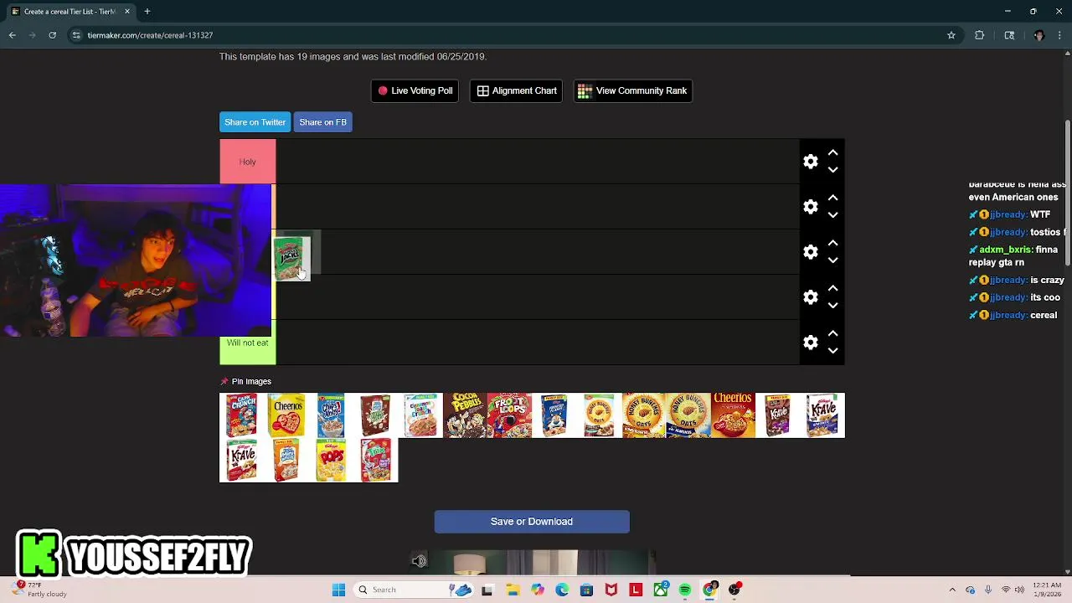
Task: Move the Holy tier row up
Action: [832, 152]
